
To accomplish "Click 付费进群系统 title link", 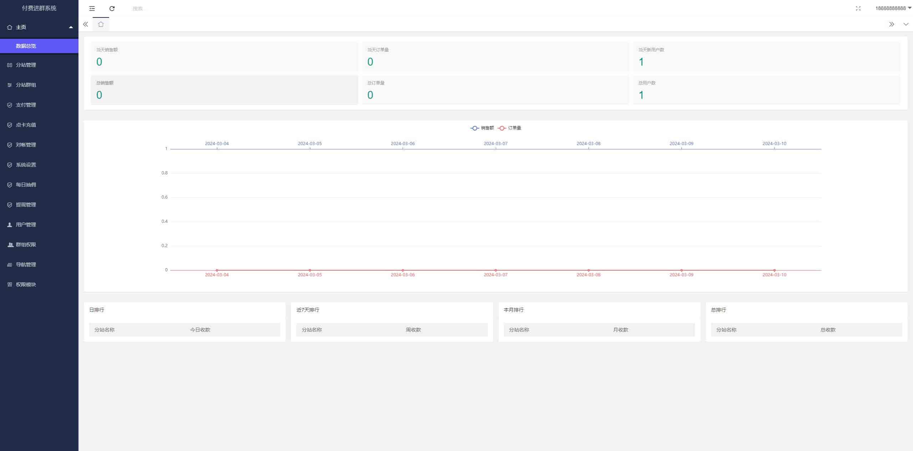I will click(x=39, y=8).
